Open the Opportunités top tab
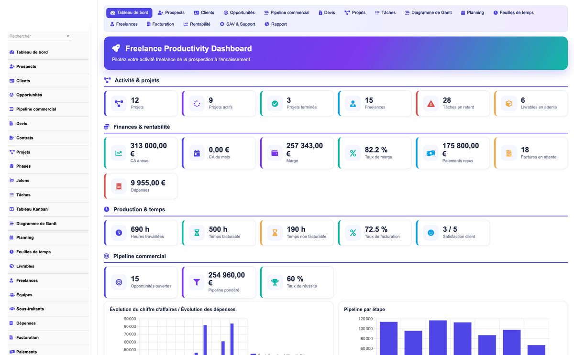574x355 pixels. 239,12
